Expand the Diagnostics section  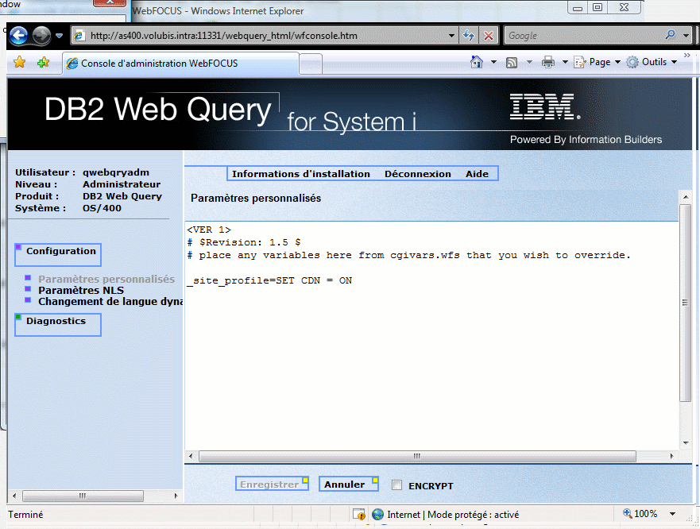coord(58,325)
